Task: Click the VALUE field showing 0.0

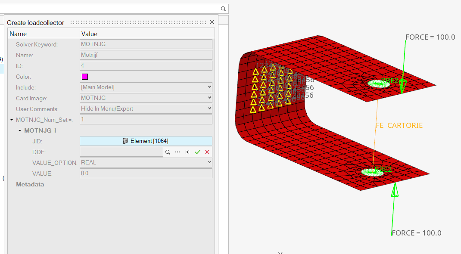Action: [x=146, y=173]
